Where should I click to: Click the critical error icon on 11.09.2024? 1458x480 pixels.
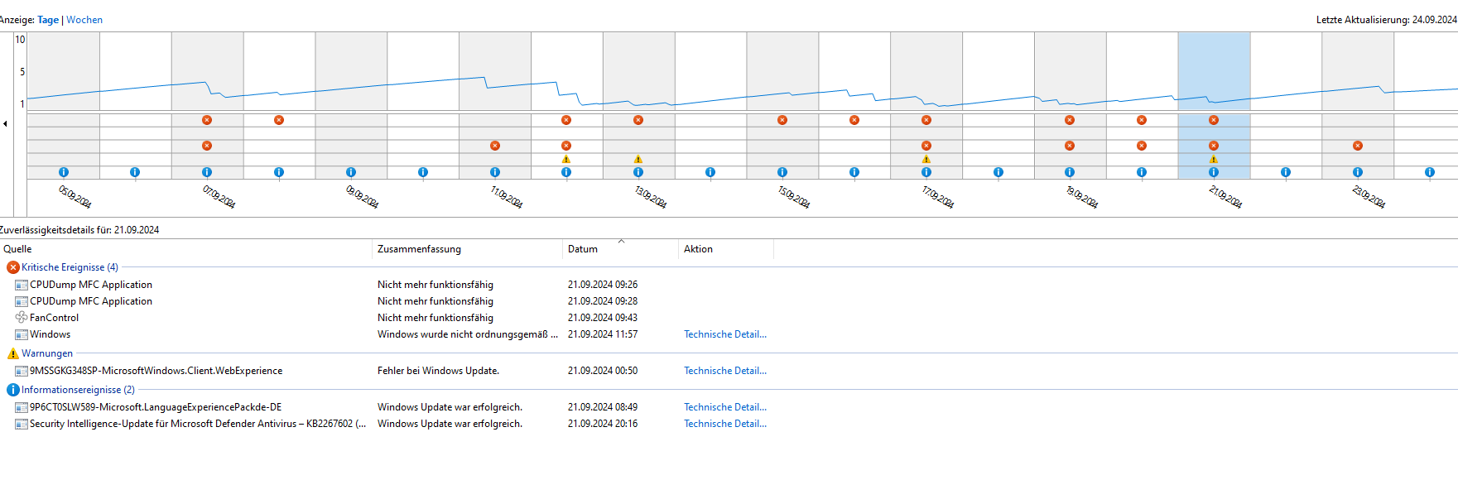coord(495,146)
